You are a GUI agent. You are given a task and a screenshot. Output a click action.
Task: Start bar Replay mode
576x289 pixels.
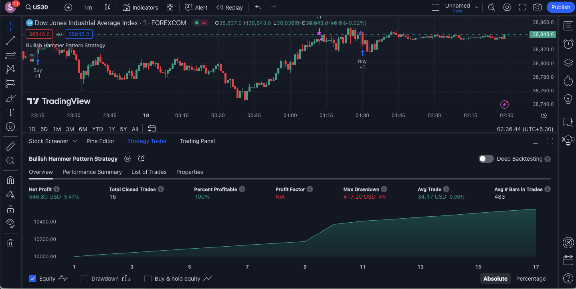(230, 7)
